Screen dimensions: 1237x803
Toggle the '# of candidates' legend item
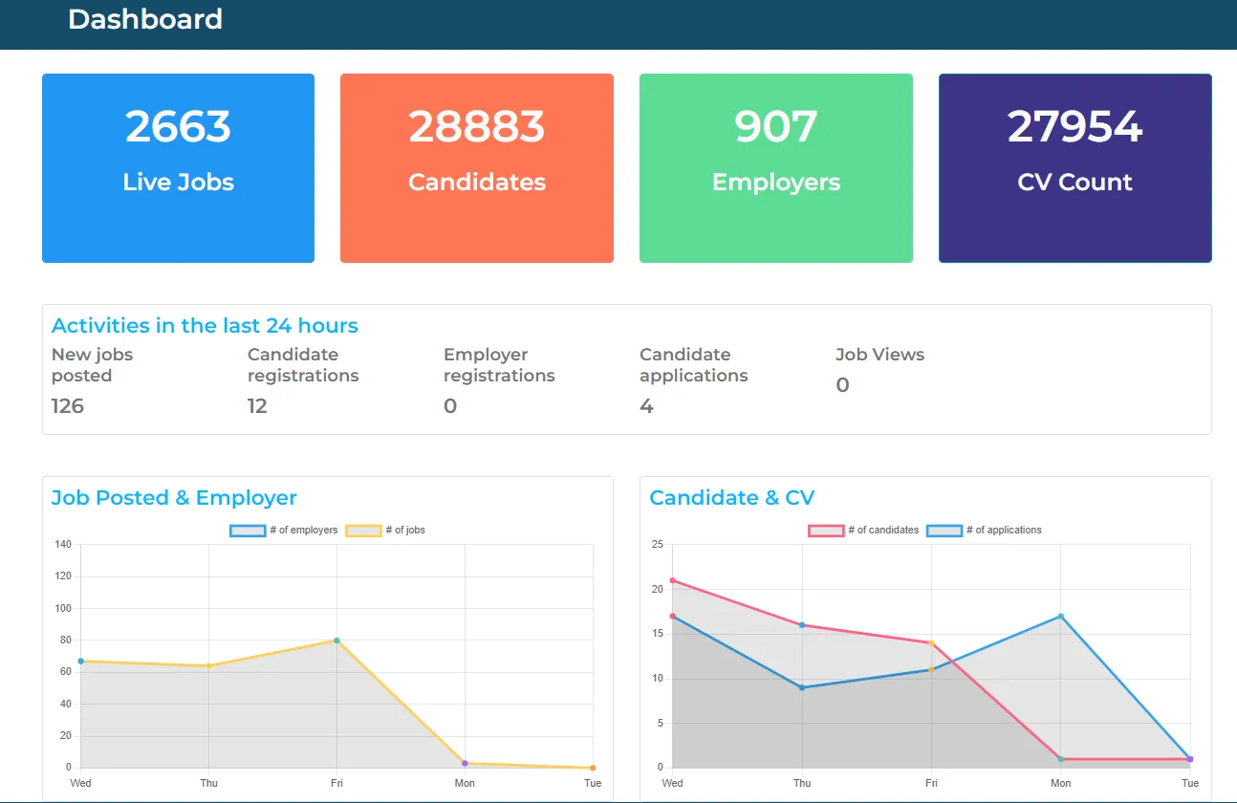coord(864,531)
